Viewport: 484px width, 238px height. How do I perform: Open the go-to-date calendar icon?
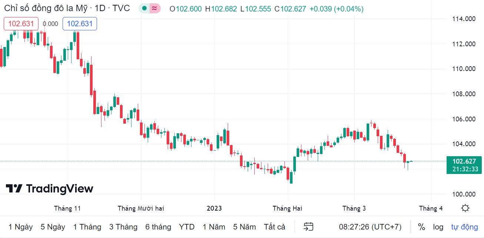[308, 227]
